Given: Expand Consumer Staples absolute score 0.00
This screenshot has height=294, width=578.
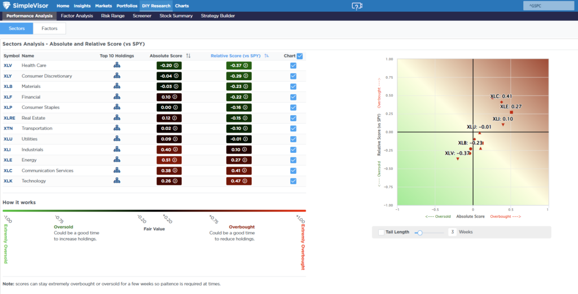Looking at the screenshot, I should 169,107.
